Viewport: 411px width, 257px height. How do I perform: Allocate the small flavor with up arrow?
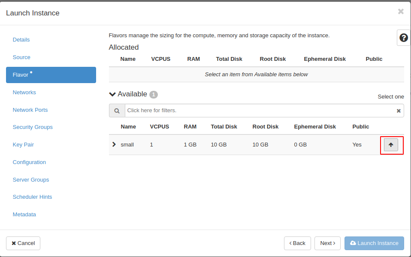click(x=390, y=145)
